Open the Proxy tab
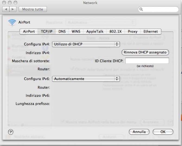The width and height of the screenshot is (182, 146). coord(133,31)
